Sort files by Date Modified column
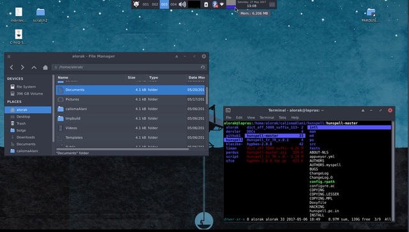The width and height of the screenshot is (409, 232). 196,77
